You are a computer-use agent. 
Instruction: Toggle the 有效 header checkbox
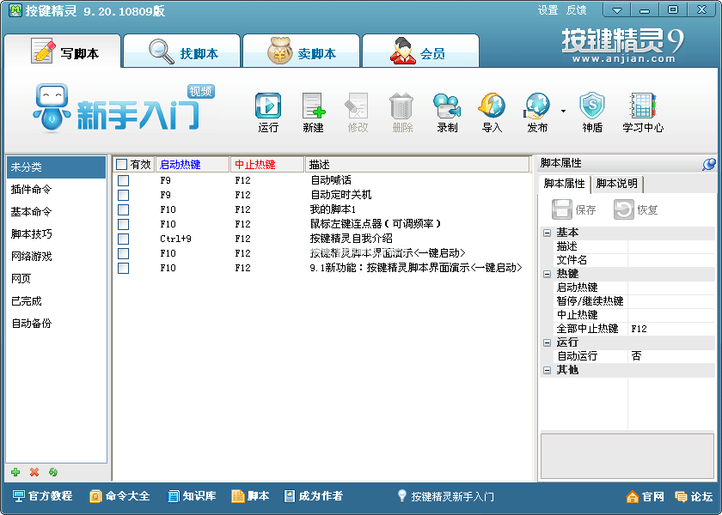[121, 165]
